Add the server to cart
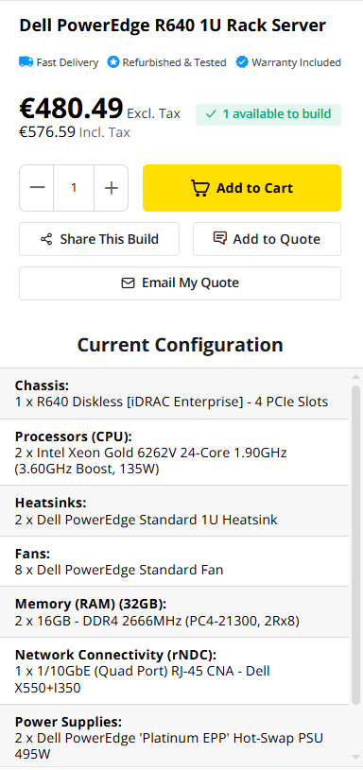 [x=242, y=188]
